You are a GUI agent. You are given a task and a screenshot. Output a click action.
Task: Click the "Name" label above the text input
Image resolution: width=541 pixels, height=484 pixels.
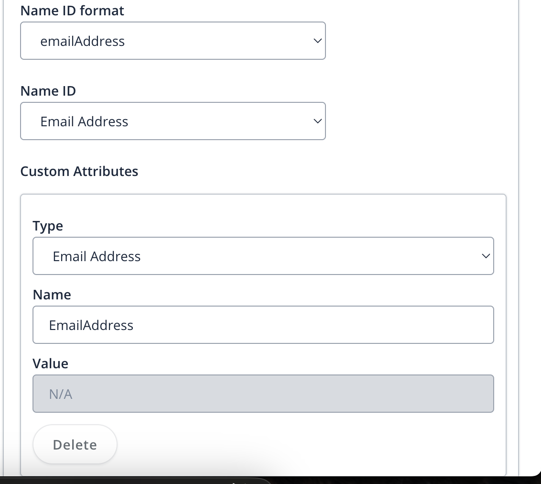52,295
